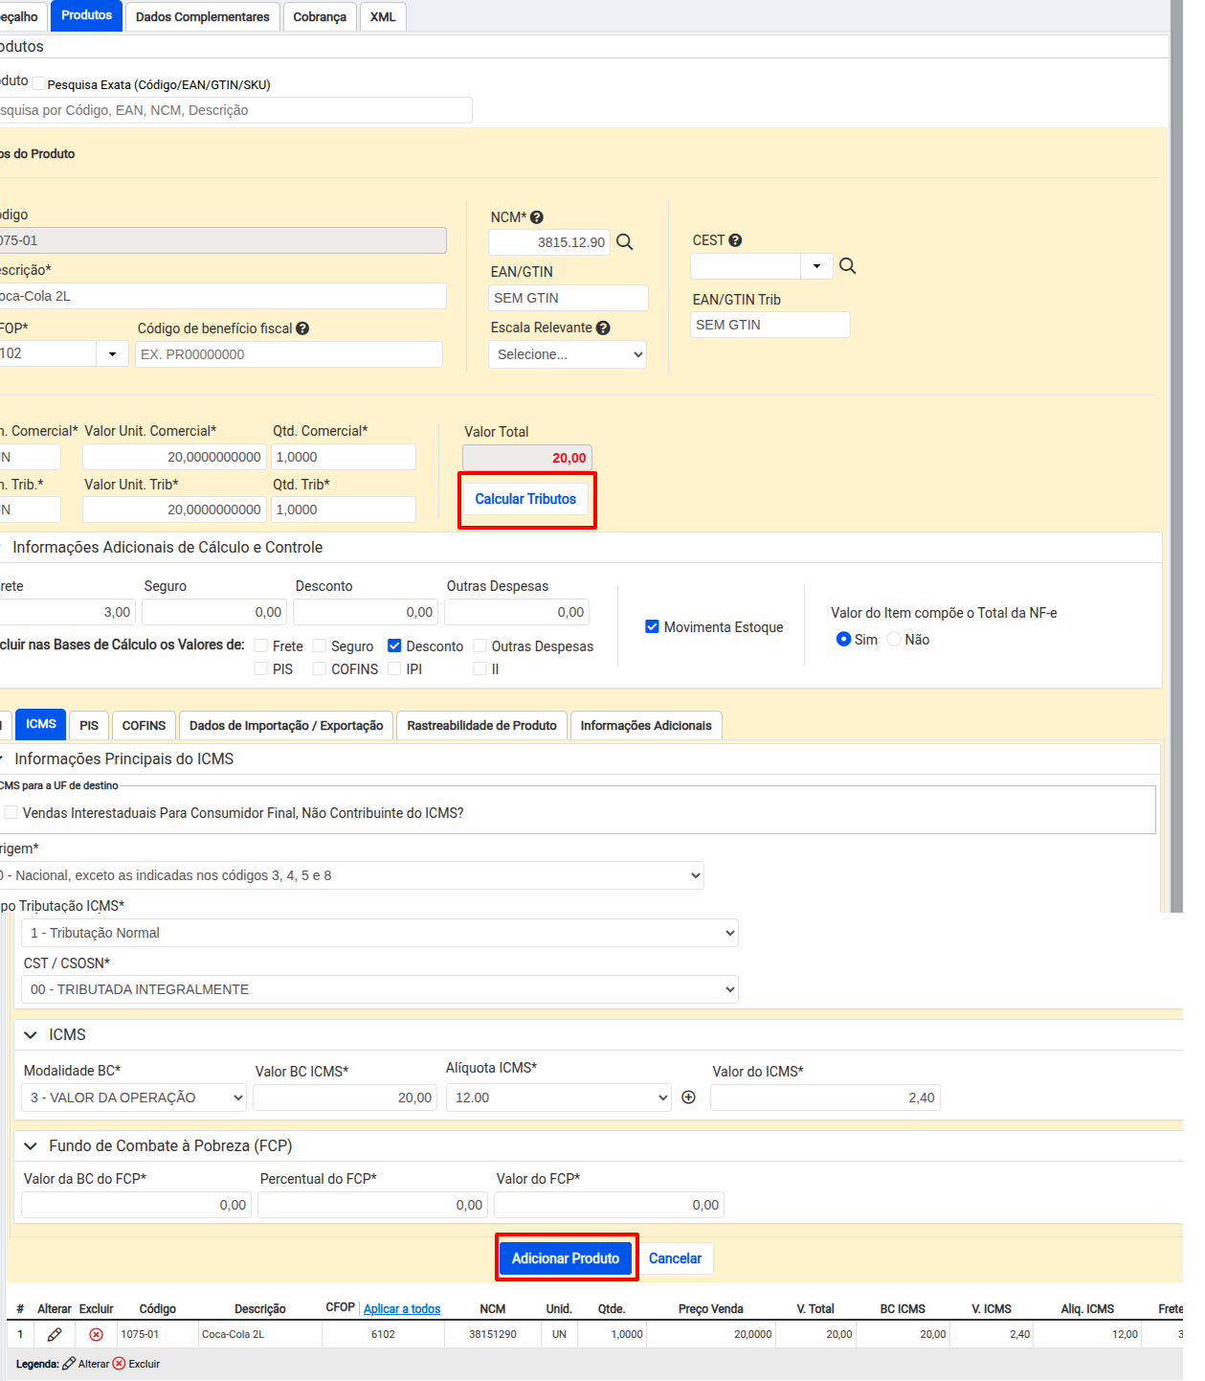Click the plus icon next to Alíquota ICMS
1205x1381 pixels.
[688, 1098]
